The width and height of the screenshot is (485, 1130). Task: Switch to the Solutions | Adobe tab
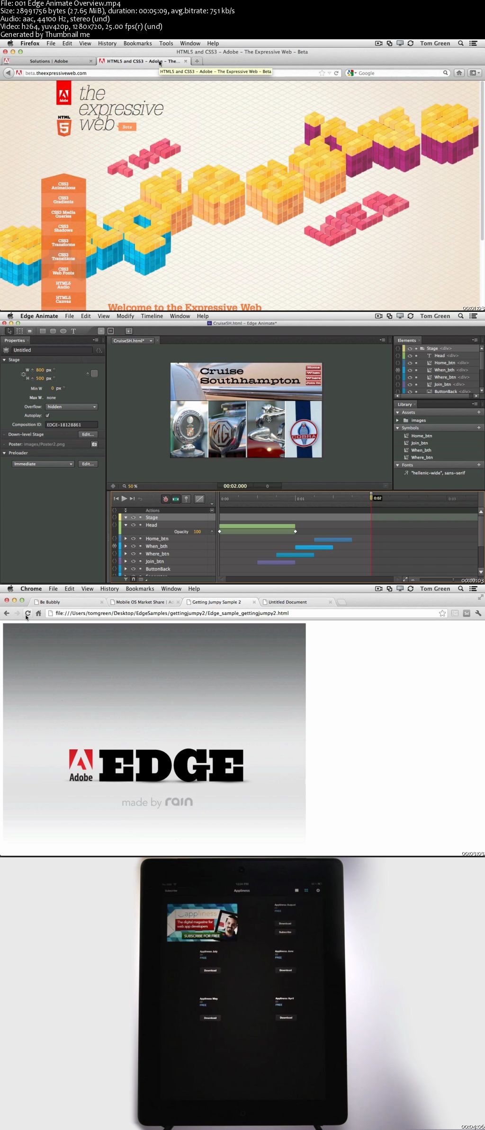coord(49,61)
